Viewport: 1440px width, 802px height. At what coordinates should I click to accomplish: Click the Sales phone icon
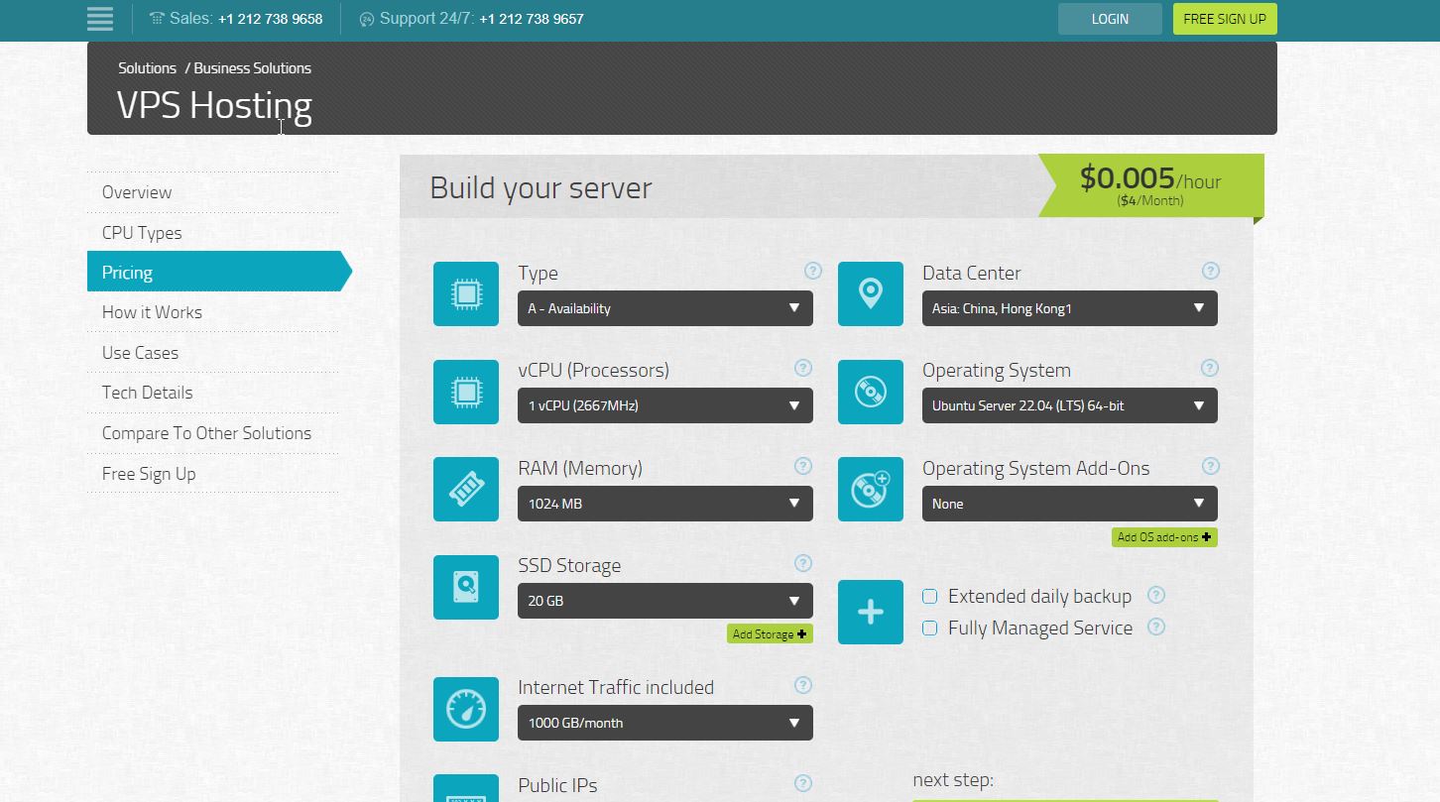157,19
